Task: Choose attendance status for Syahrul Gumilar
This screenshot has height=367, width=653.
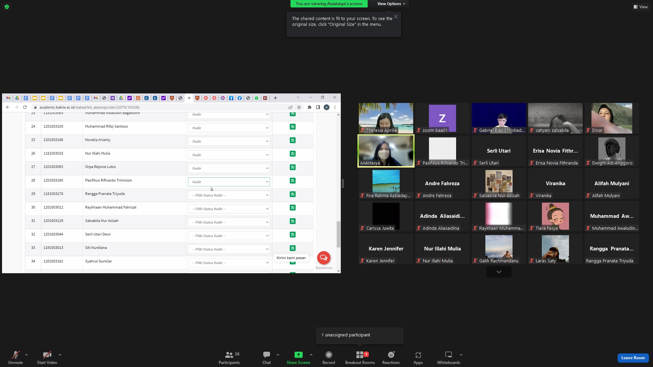Action: [229, 263]
